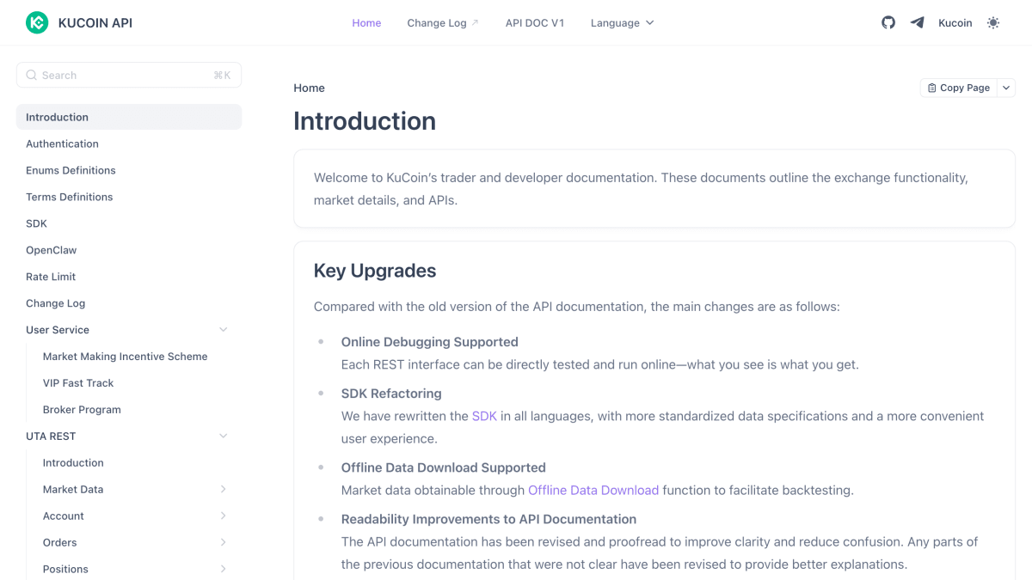Viewport: 1032px width, 580px height.
Task: Open Introduction under UTA REST
Action: [73, 463]
